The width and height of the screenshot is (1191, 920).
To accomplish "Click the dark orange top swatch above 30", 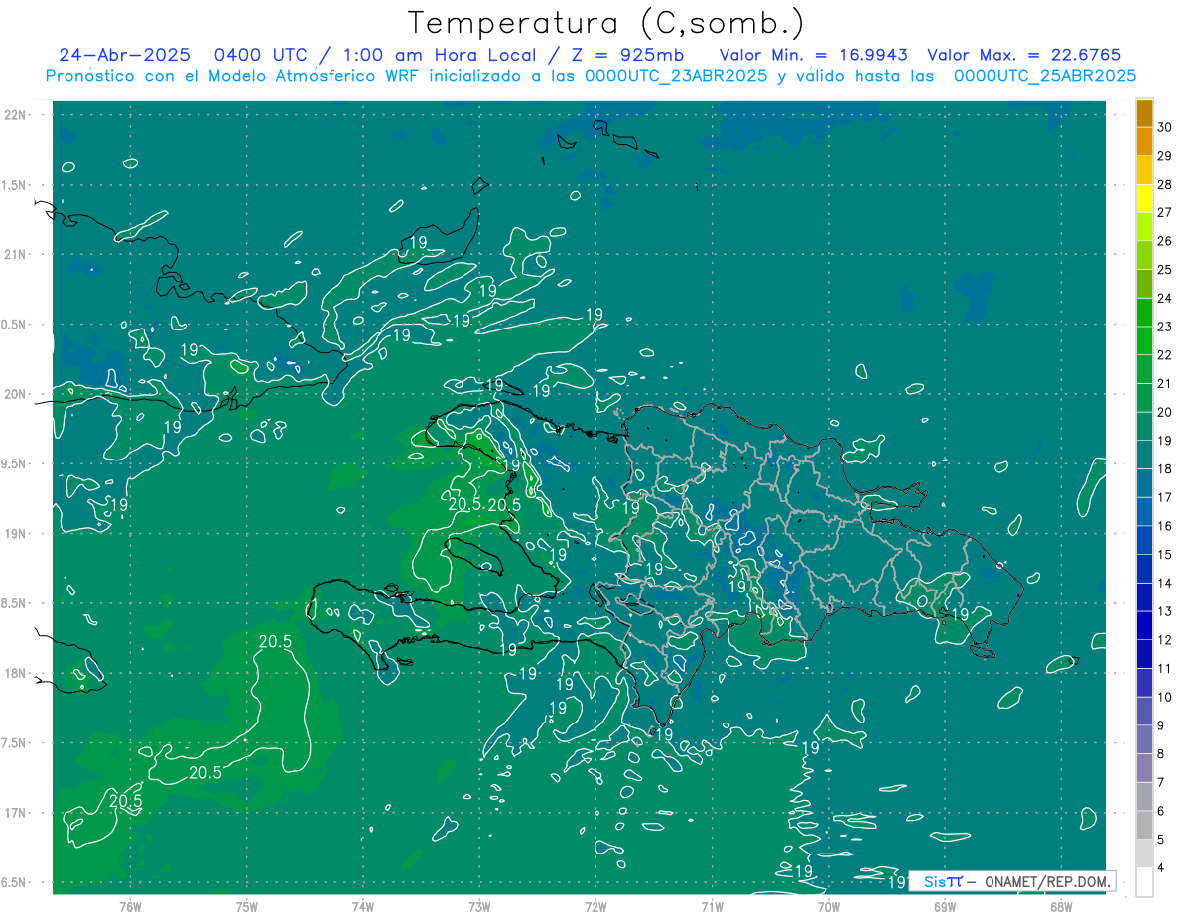I will click(x=1144, y=113).
